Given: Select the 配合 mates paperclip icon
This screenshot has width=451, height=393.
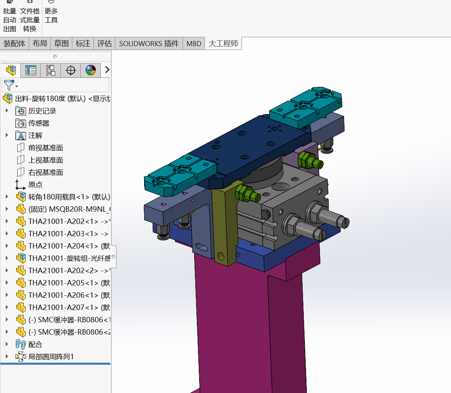Looking at the screenshot, I should pyautogui.click(x=21, y=345).
